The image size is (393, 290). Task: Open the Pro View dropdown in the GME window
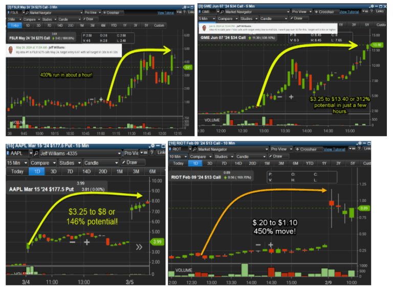[302, 12]
